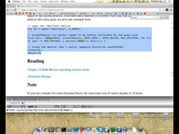
Task: Open Pages app in the dock
Action: point(94,130)
